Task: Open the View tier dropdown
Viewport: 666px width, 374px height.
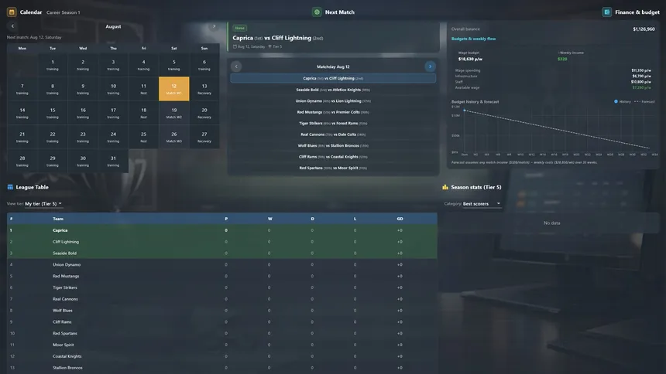Action: [43, 204]
